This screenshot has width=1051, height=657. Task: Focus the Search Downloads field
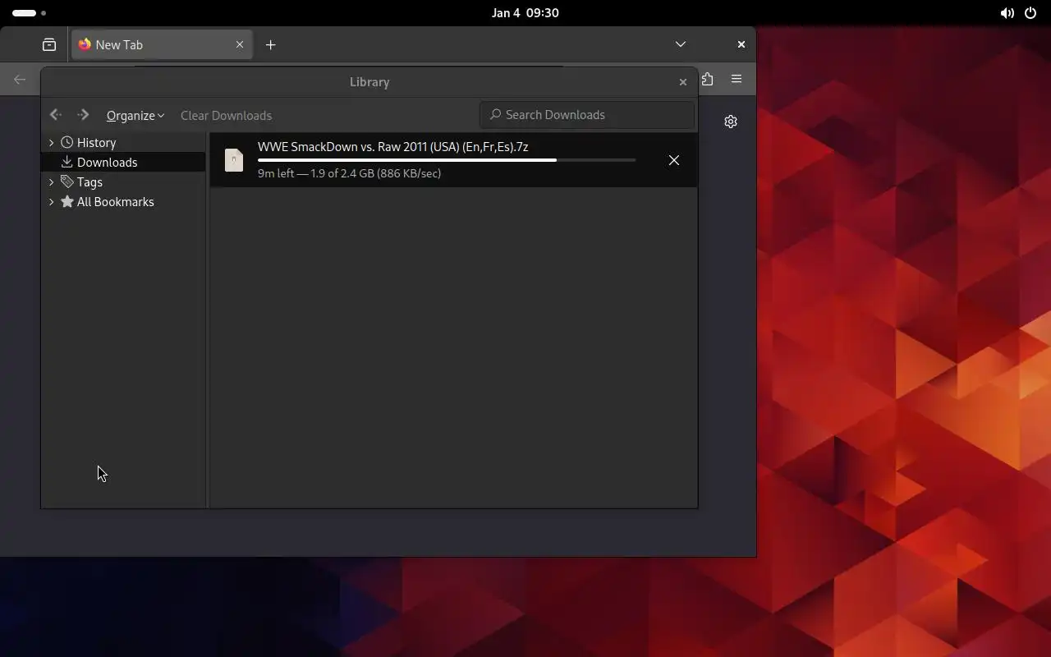587,115
